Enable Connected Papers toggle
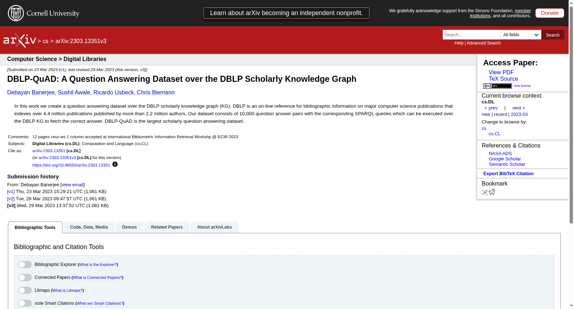Viewport: 574px width, 309px height. pyautogui.click(x=25, y=277)
